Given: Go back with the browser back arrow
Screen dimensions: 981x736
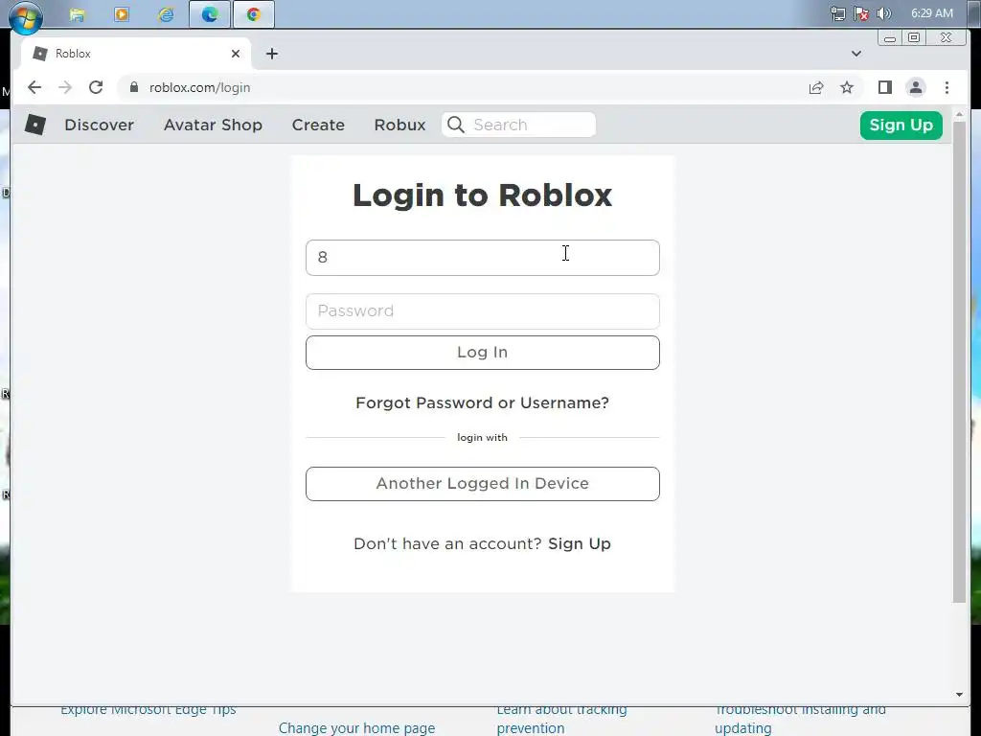Looking at the screenshot, I should tap(34, 87).
